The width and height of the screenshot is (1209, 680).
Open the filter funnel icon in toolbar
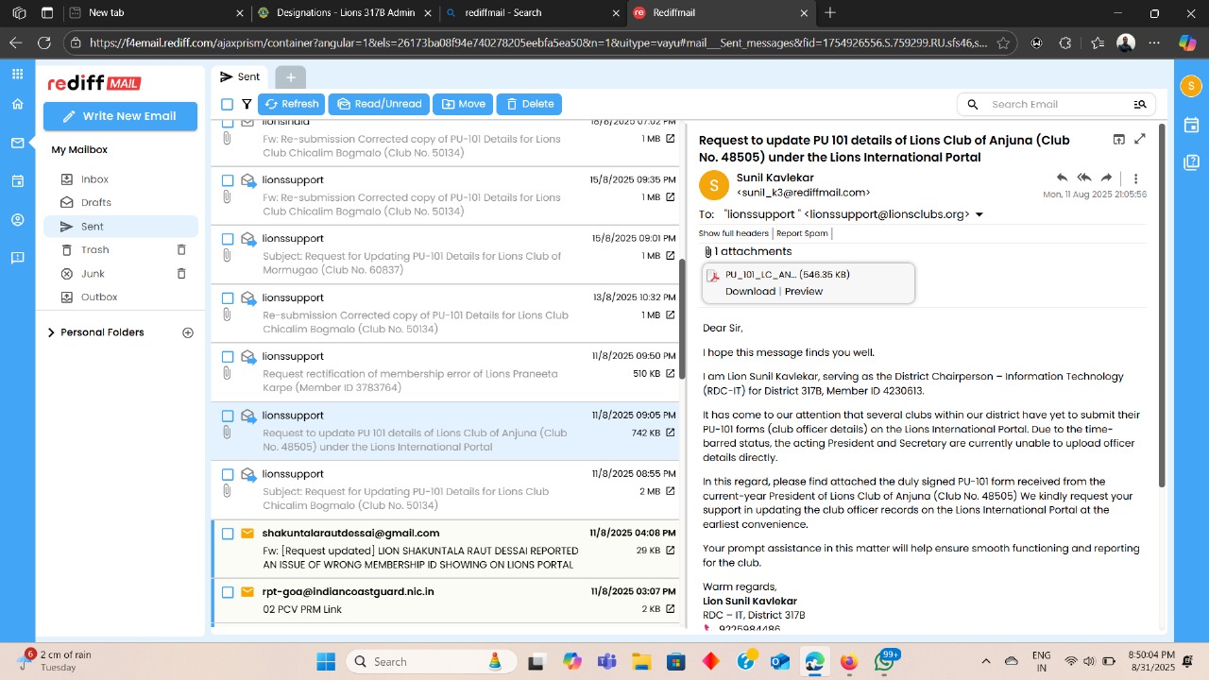(x=247, y=104)
